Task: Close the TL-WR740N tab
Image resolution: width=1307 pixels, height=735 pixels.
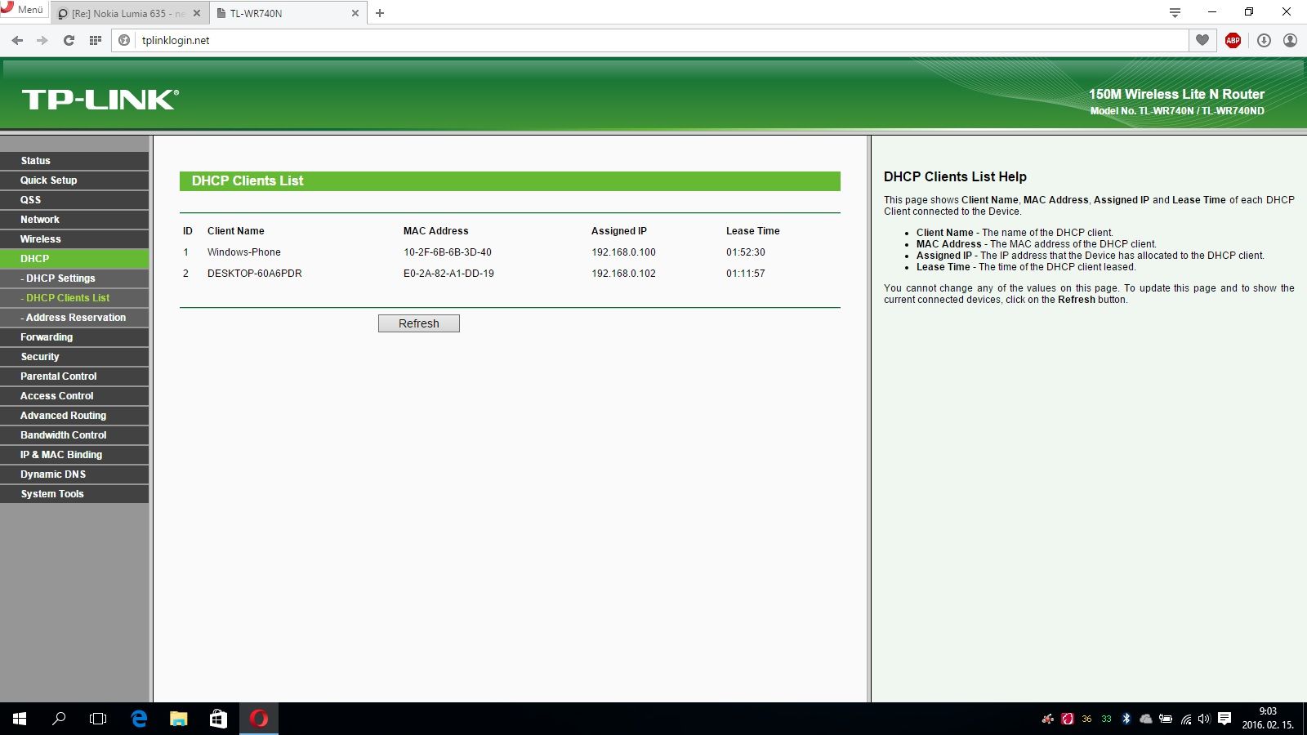Action: (x=355, y=13)
